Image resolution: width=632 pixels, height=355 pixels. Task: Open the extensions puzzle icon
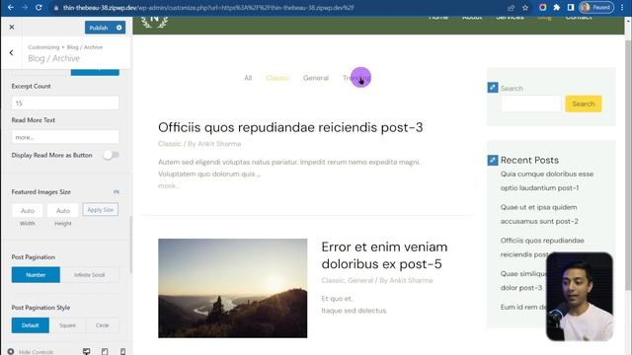557,7
